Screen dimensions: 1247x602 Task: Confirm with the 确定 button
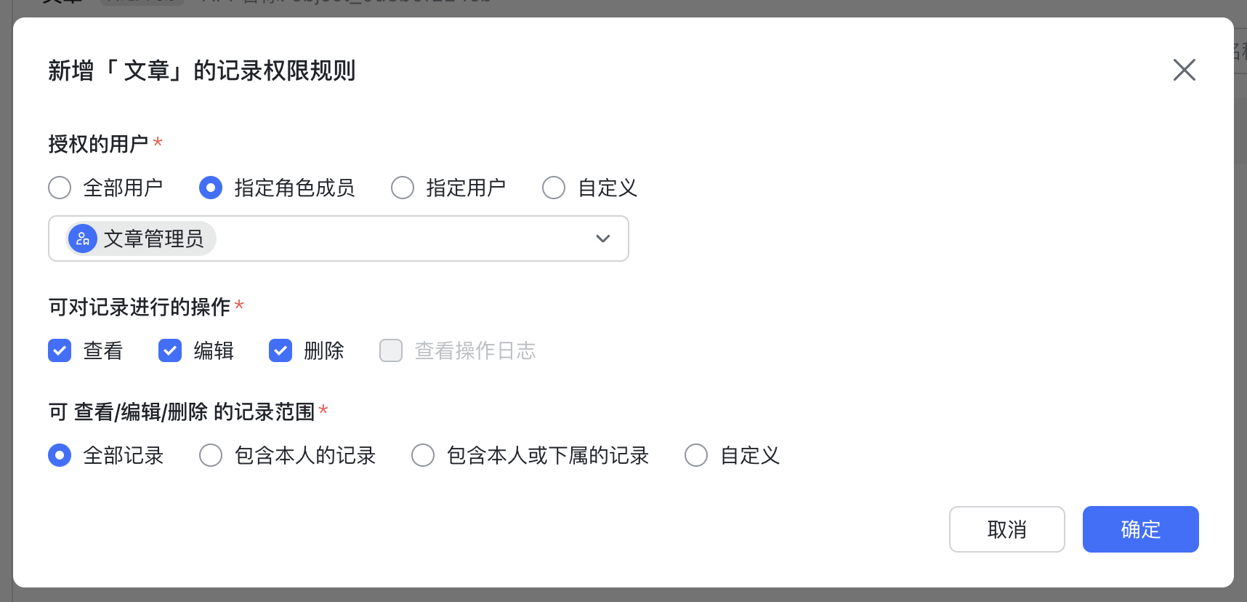point(1141,529)
